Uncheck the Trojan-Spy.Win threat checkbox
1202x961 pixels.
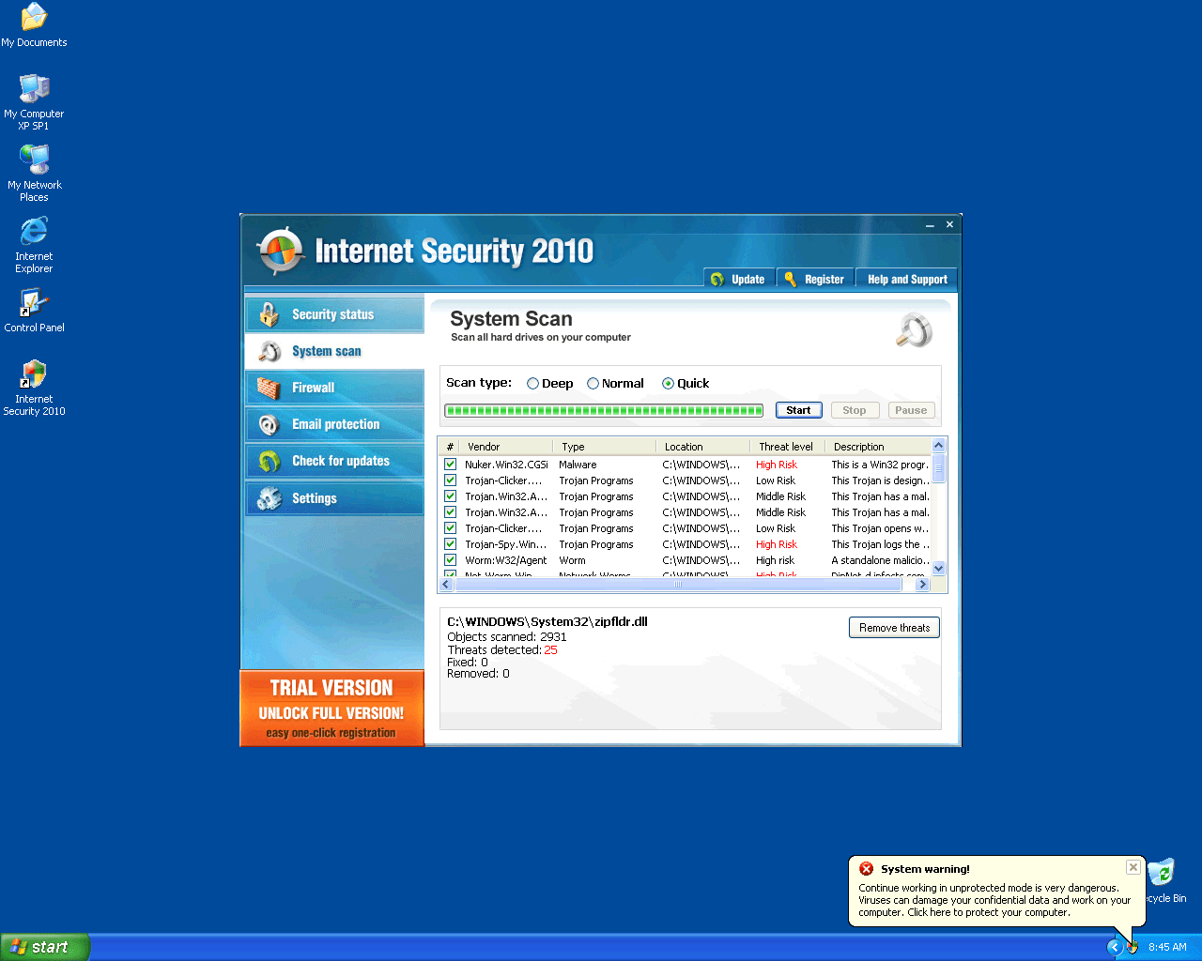tap(451, 544)
